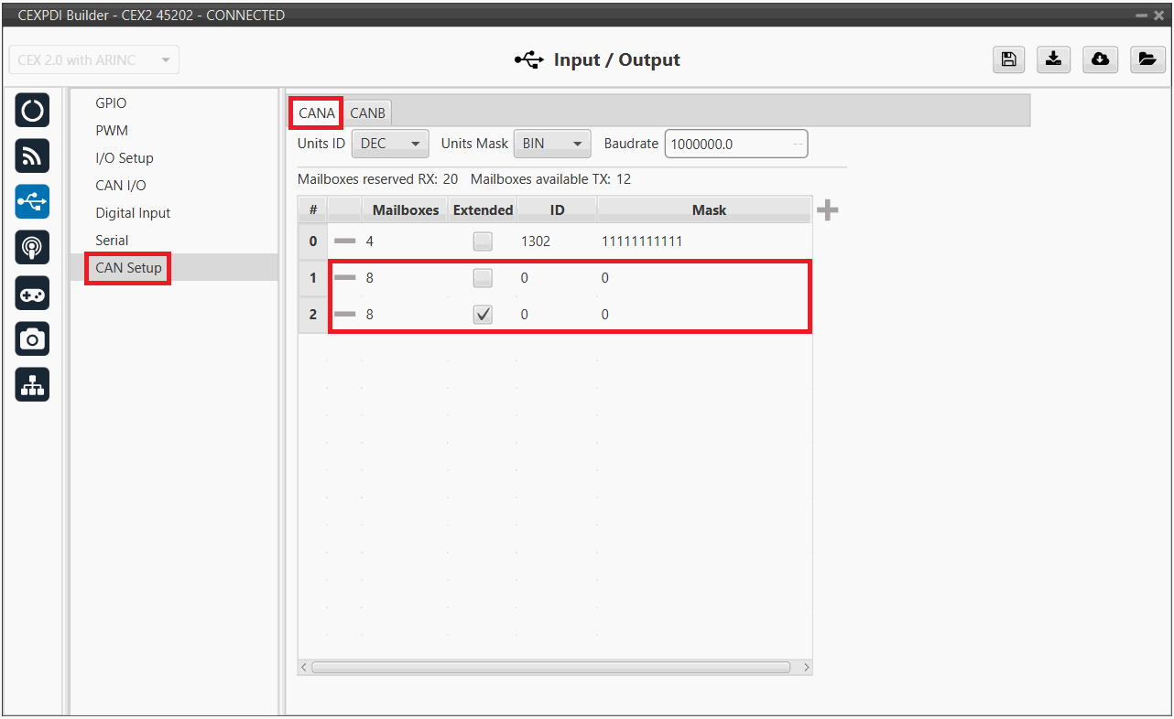The width and height of the screenshot is (1174, 719).
Task: Select the RSS-style signal sidebar icon
Action: 32,156
